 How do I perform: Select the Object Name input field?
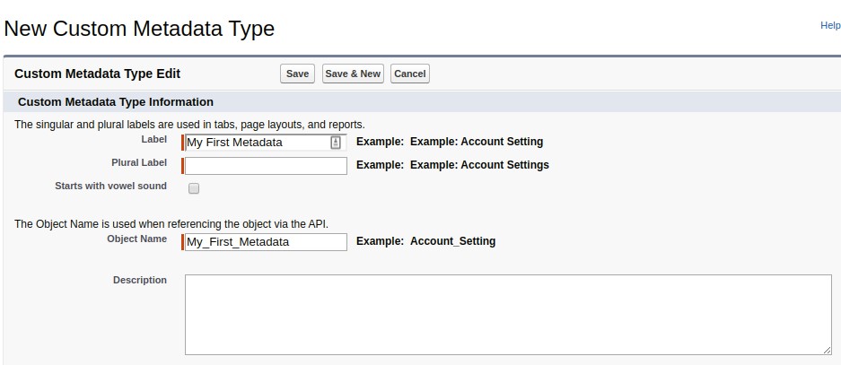(266, 241)
